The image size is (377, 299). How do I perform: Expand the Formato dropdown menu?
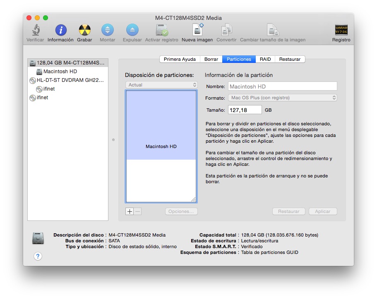pos(282,98)
